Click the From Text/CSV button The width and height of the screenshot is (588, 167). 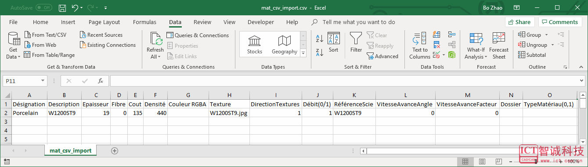click(x=45, y=35)
